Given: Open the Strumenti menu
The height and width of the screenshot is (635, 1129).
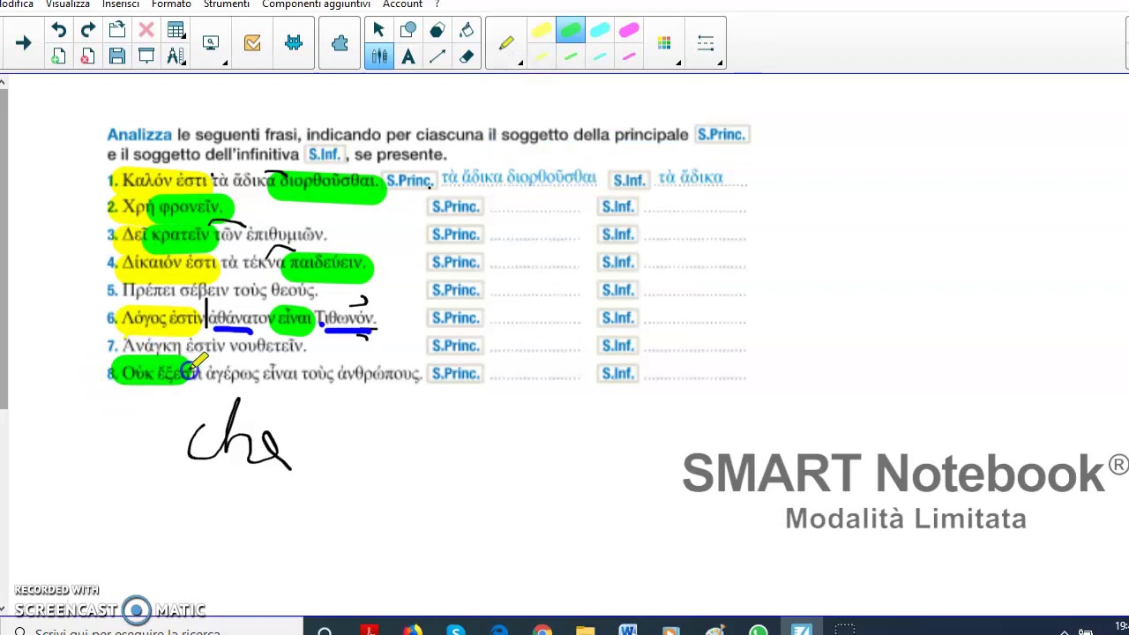Looking at the screenshot, I should [227, 4].
